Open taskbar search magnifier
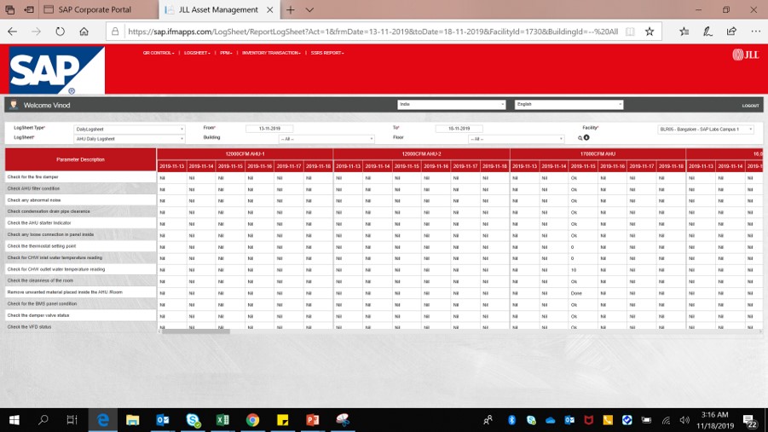This screenshot has width=768, height=432. pyautogui.click(x=43, y=420)
